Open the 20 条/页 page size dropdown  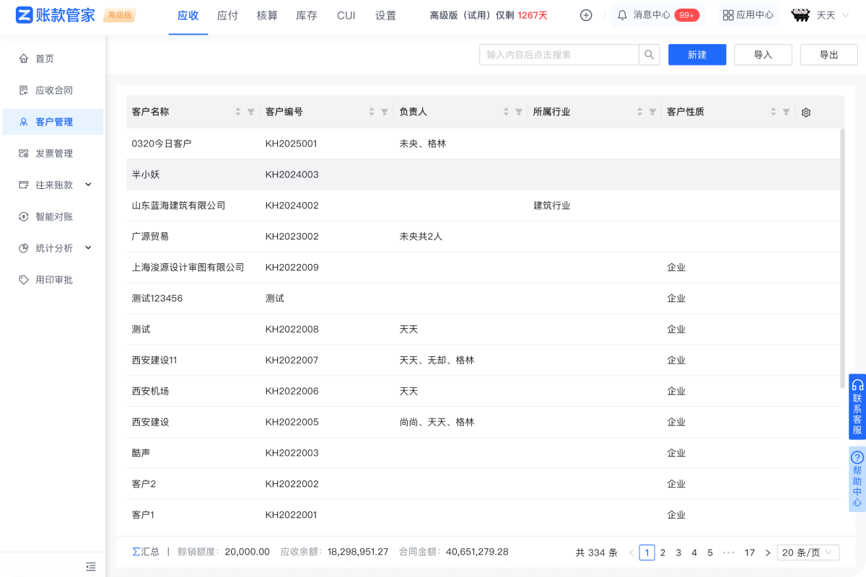808,552
